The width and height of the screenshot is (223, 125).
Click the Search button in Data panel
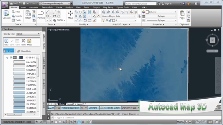click(x=17, y=16)
